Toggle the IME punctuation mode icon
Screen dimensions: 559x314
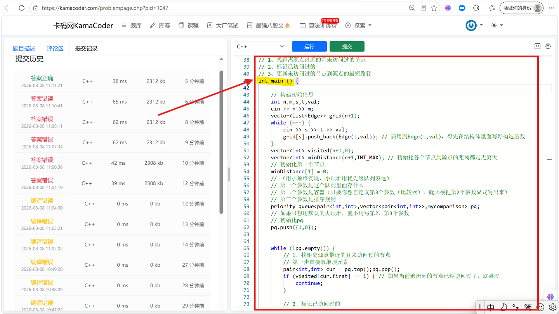click(516, 307)
